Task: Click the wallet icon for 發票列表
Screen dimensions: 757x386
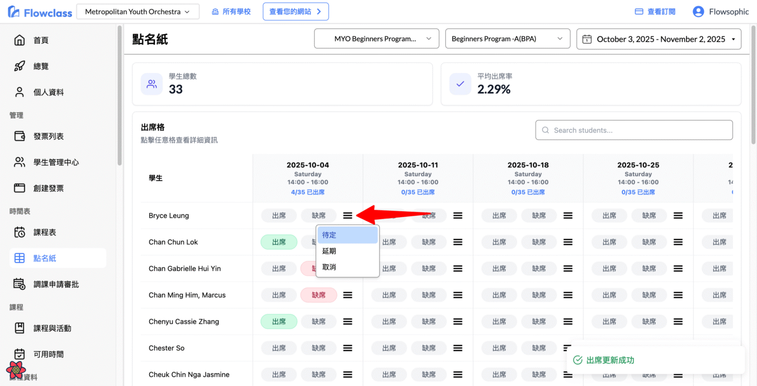Action: point(19,136)
